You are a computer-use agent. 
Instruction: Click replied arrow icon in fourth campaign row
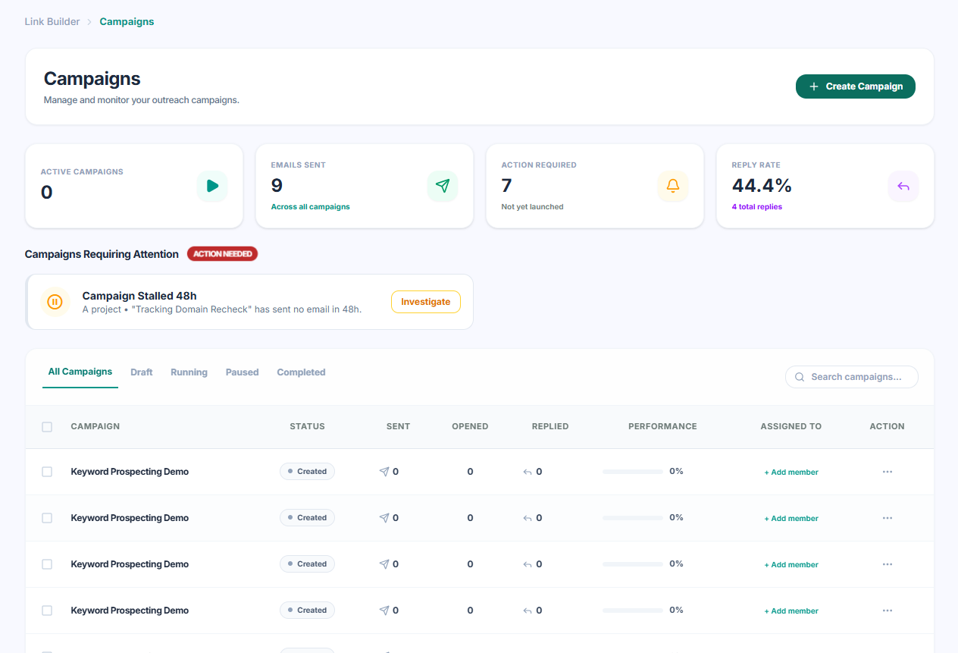coord(528,611)
